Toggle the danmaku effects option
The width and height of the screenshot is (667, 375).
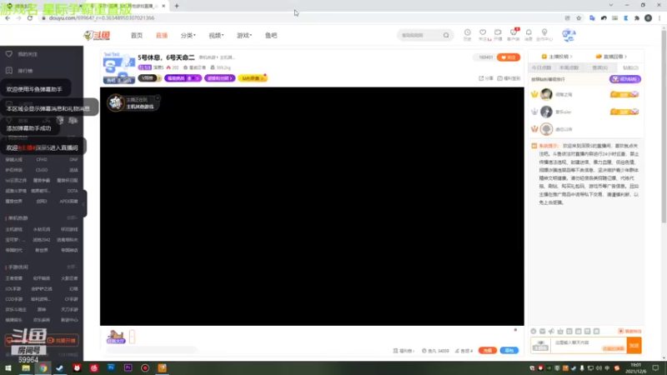(629, 331)
